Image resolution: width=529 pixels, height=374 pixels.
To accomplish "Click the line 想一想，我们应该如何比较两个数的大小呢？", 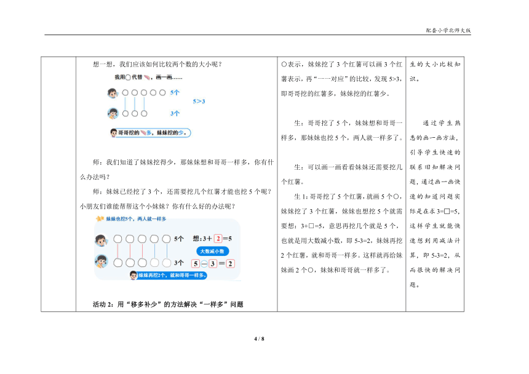I will click(157, 64).
